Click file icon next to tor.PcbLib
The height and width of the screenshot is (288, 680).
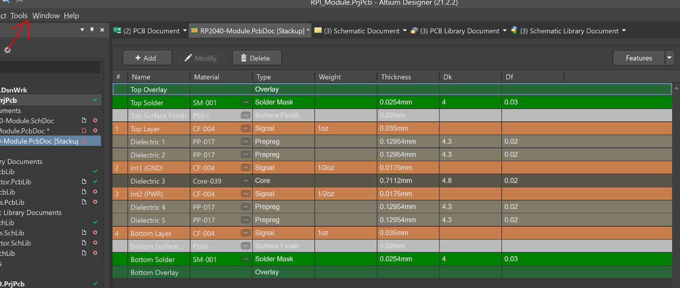click(84, 182)
